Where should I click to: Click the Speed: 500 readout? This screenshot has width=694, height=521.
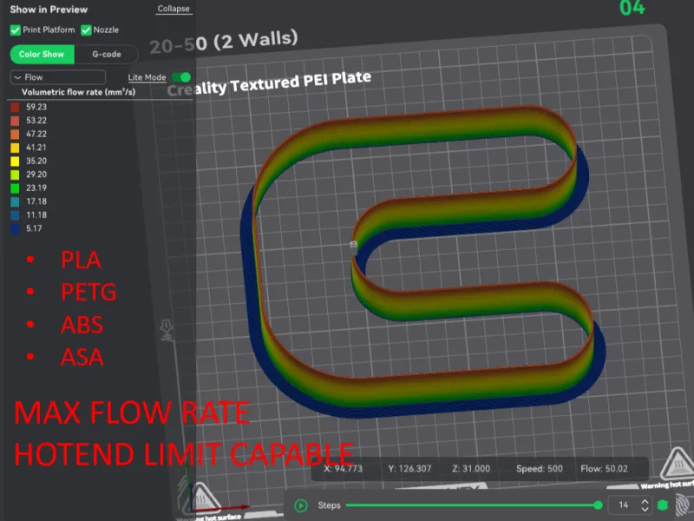tap(540, 469)
